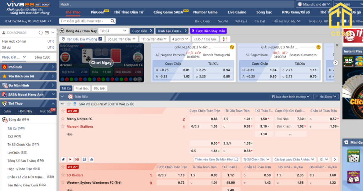Click the coin icon on SC Sagamihara card
Viewport: 363px width, 191px height.
pos(318,47)
